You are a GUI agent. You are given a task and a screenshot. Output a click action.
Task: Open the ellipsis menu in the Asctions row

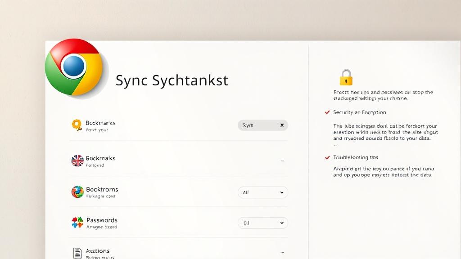tap(282, 252)
